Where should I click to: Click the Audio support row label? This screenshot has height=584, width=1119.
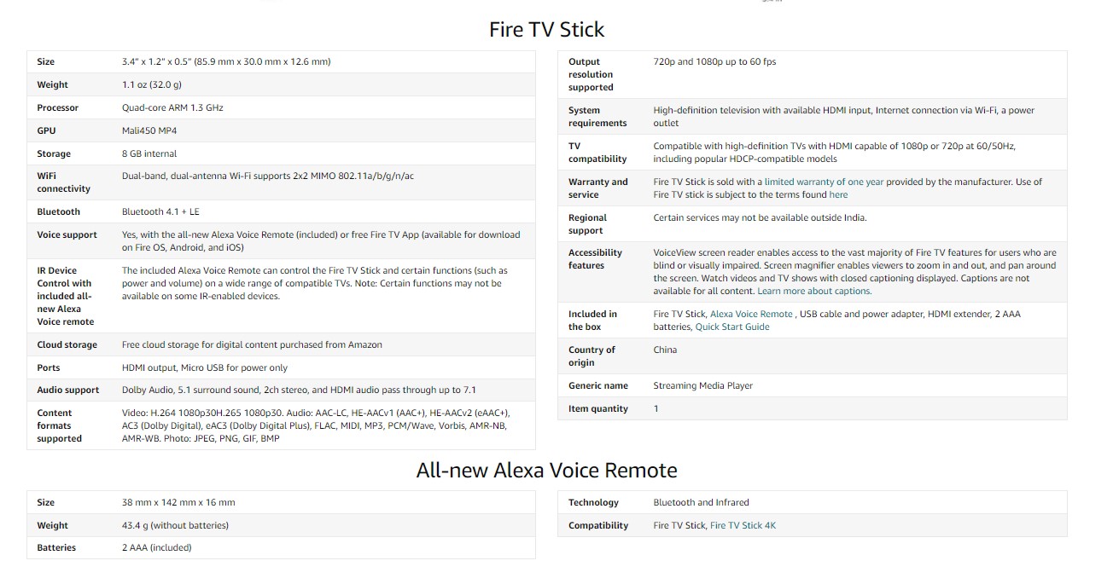point(68,390)
